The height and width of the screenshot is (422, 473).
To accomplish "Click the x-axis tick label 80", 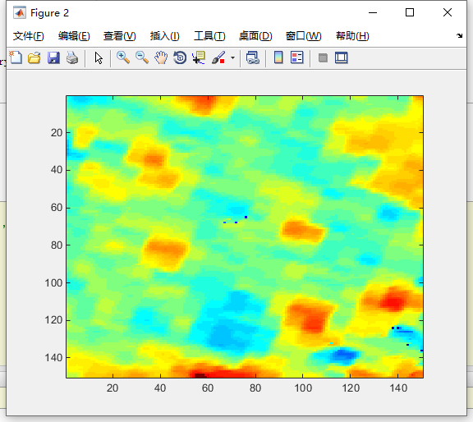I will coord(255,388).
